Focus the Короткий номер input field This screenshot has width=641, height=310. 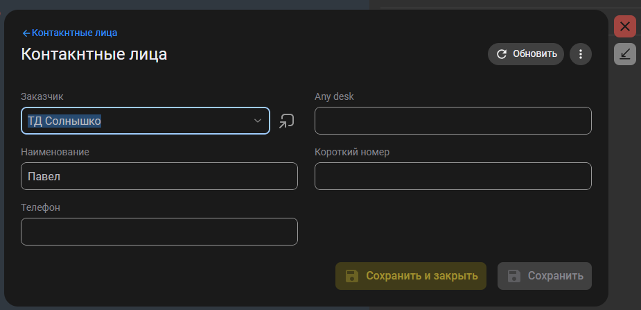(453, 176)
